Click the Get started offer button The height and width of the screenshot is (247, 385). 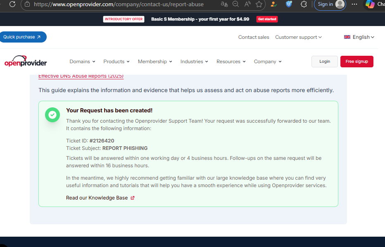[x=267, y=19]
